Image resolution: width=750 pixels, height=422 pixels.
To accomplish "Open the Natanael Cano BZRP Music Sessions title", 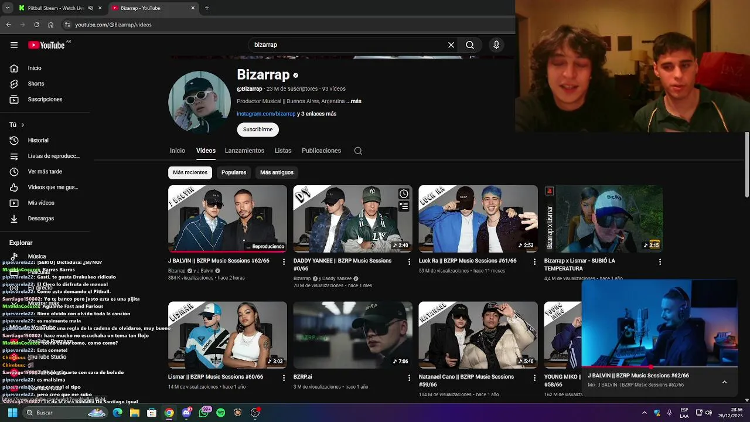I will click(x=466, y=380).
